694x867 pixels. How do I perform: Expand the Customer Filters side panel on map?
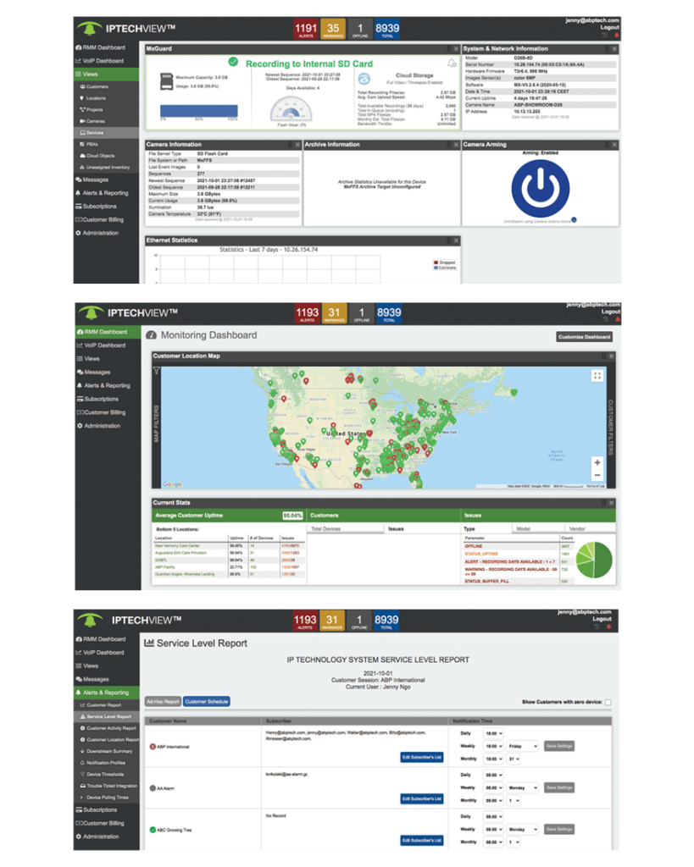pos(611,427)
